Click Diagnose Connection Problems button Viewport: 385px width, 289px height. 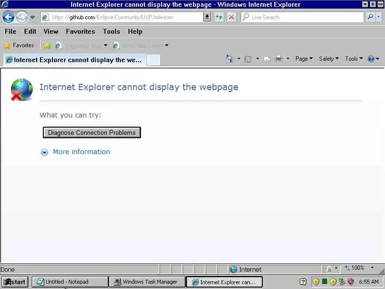(x=92, y=132)
